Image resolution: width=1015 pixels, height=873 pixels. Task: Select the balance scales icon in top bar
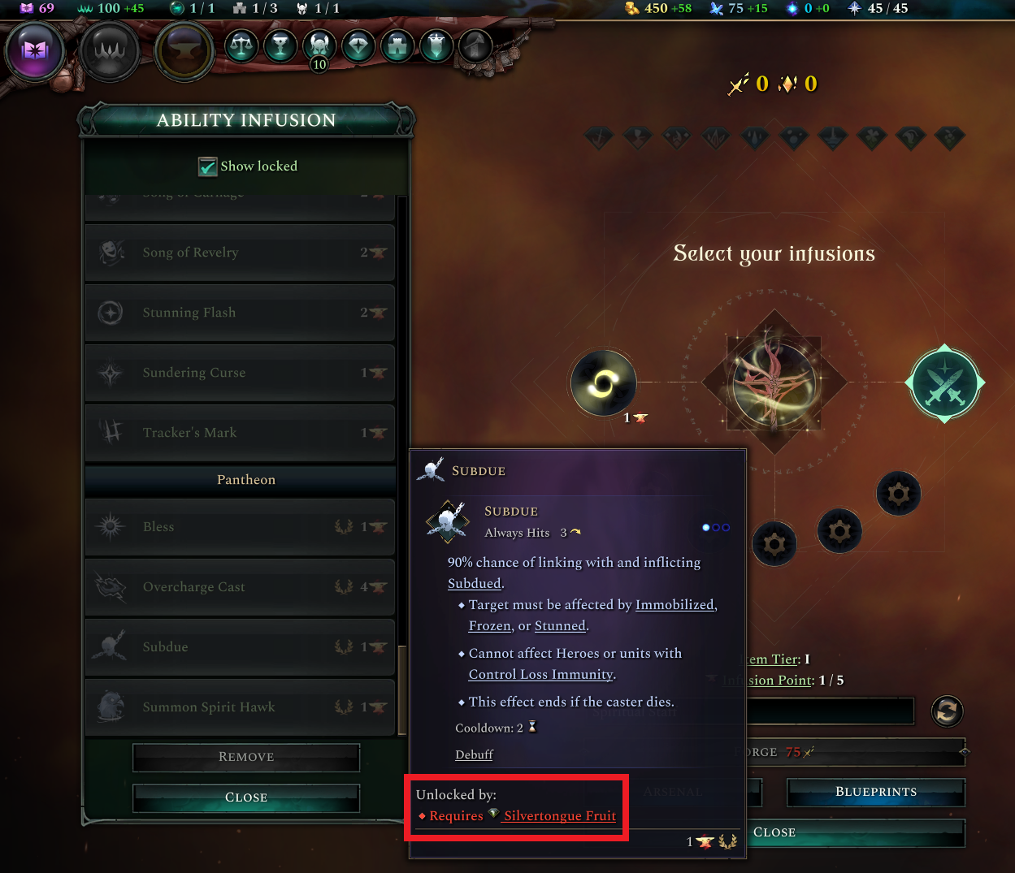click(241, 46)
